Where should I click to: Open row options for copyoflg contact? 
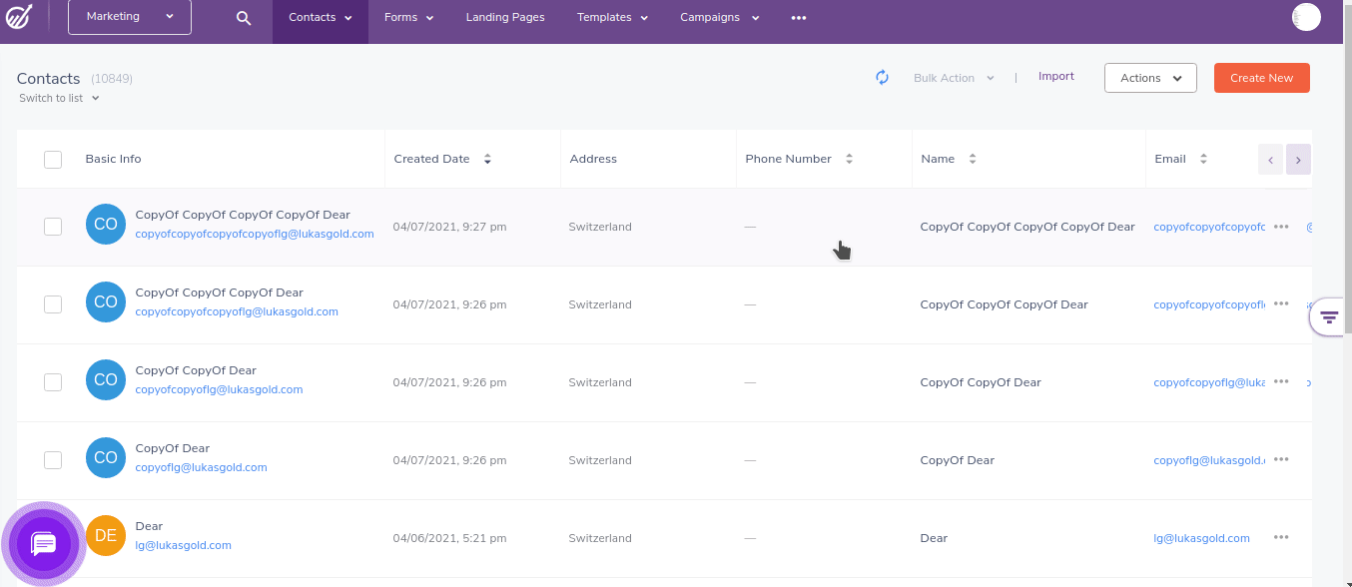pyautogui.click(x=1281, y=460)
